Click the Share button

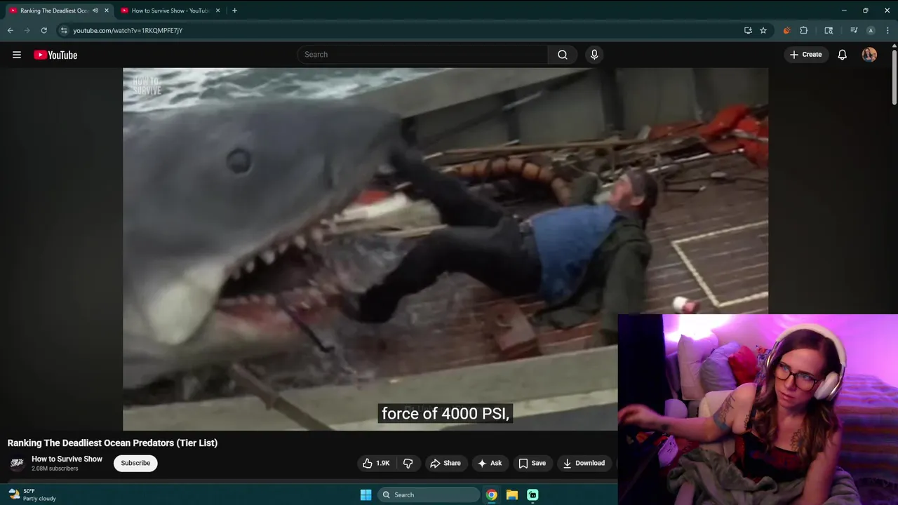pyautogui.click(x=445, y=463)
